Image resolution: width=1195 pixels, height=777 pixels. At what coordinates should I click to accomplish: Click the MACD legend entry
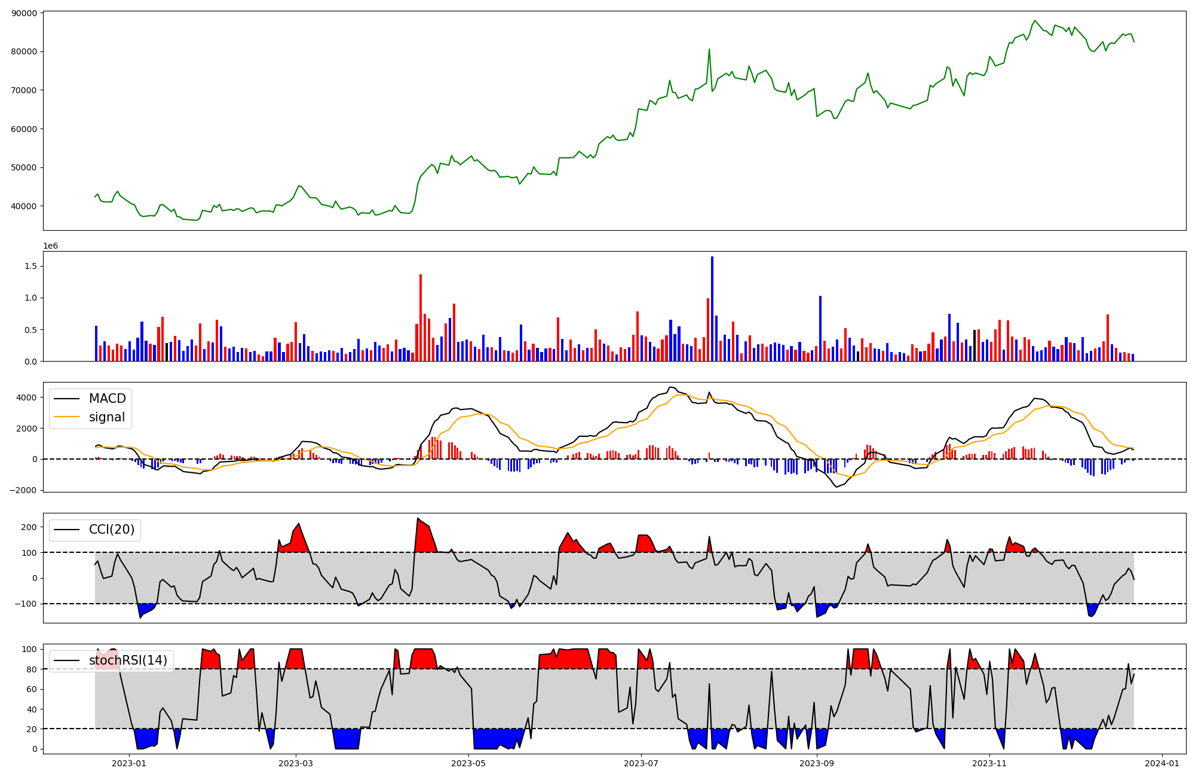[107, 399]
